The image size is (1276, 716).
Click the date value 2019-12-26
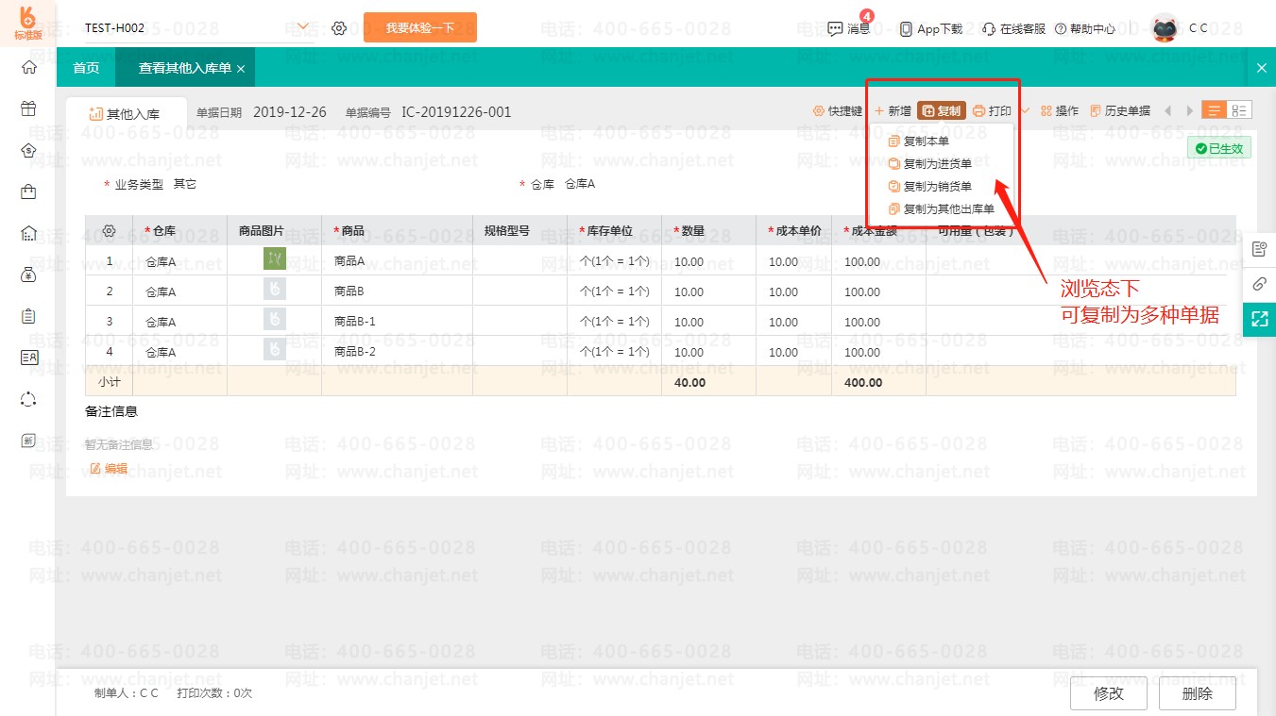290,112
